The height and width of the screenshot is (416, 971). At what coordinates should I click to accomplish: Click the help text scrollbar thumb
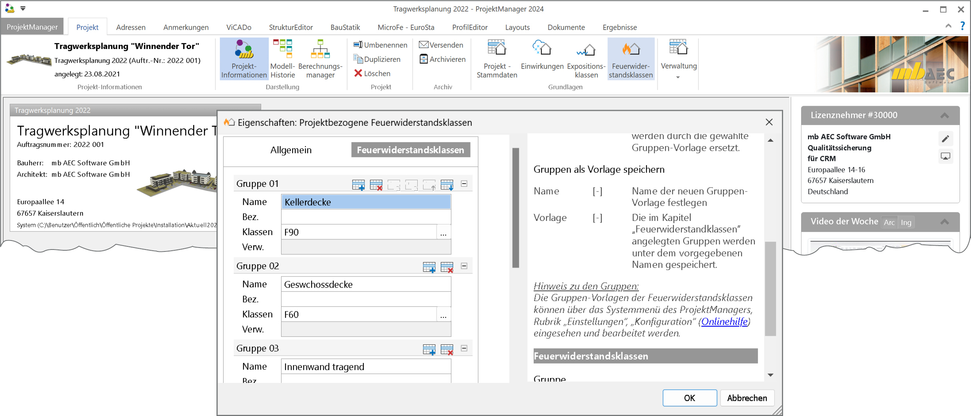click(770, 289)
